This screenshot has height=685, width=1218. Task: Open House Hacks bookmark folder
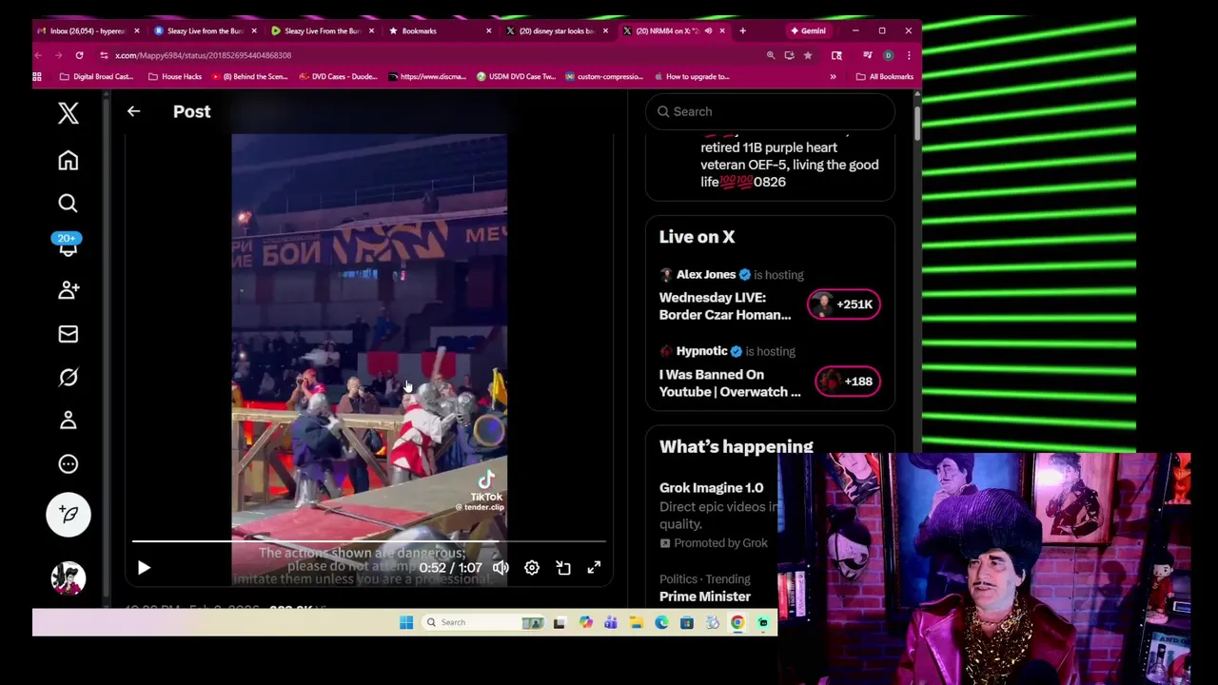[x=174, y=76]
